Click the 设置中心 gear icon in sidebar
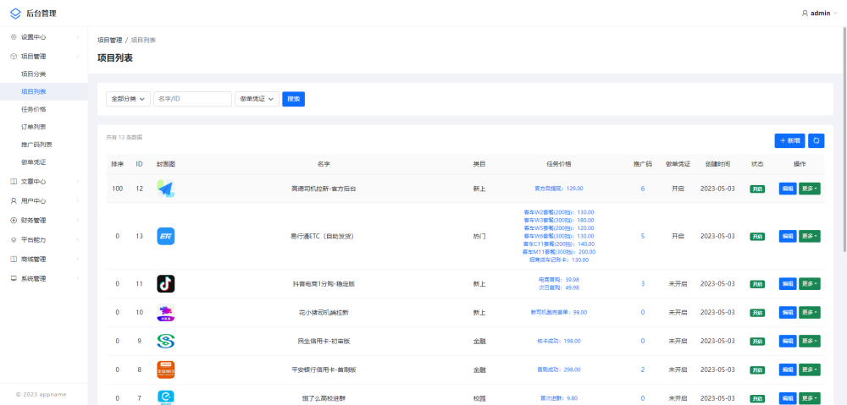 [x=14, y=37]
